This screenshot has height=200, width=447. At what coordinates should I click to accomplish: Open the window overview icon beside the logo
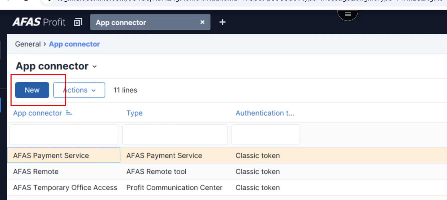[x=78, y=22]
